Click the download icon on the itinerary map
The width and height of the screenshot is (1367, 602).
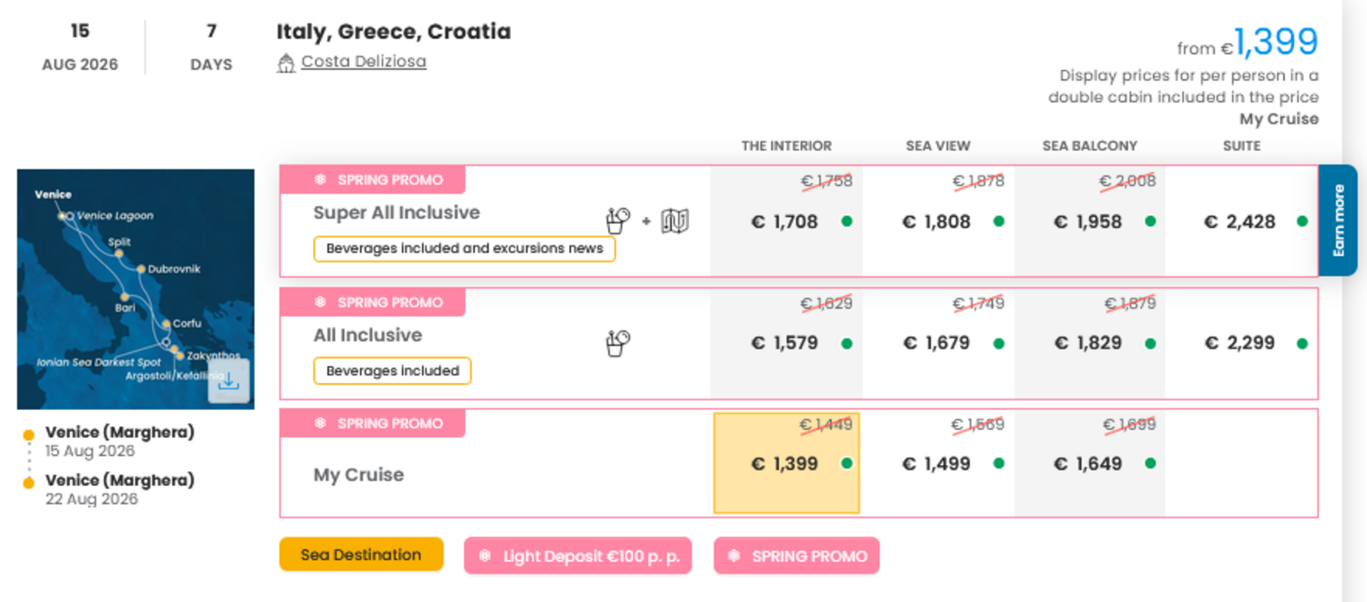(x=227, y=382)
